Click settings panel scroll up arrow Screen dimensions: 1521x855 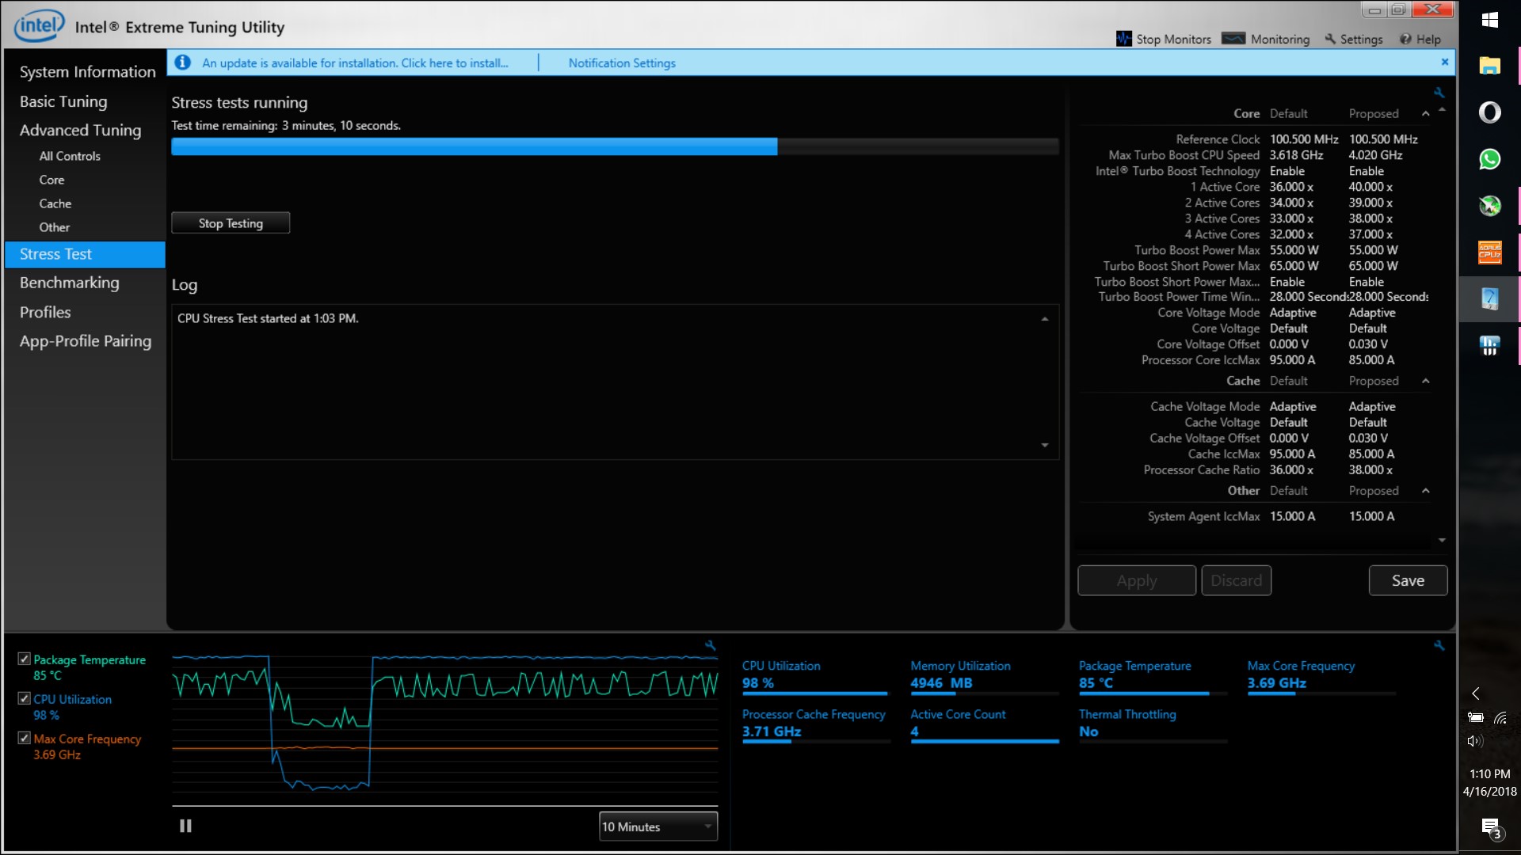(1442, 109)
